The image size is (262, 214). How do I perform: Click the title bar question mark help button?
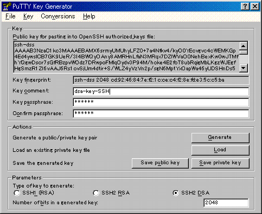click(245, 6)
